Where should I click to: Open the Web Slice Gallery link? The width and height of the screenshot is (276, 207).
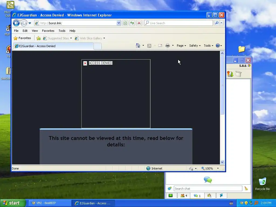90,38
